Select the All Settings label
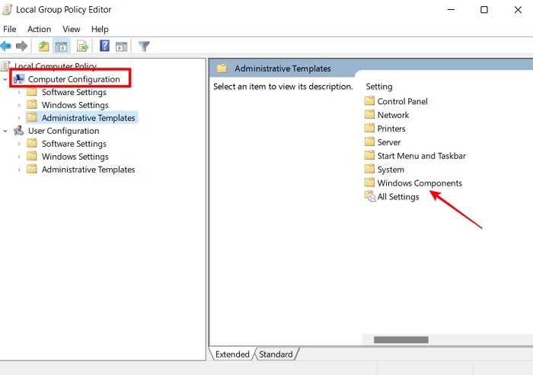Screen dimensions: 533x375 click(398, 197)
